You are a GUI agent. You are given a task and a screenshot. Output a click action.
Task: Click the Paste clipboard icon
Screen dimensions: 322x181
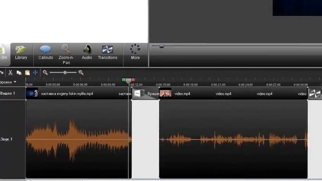tap(27, 72)
